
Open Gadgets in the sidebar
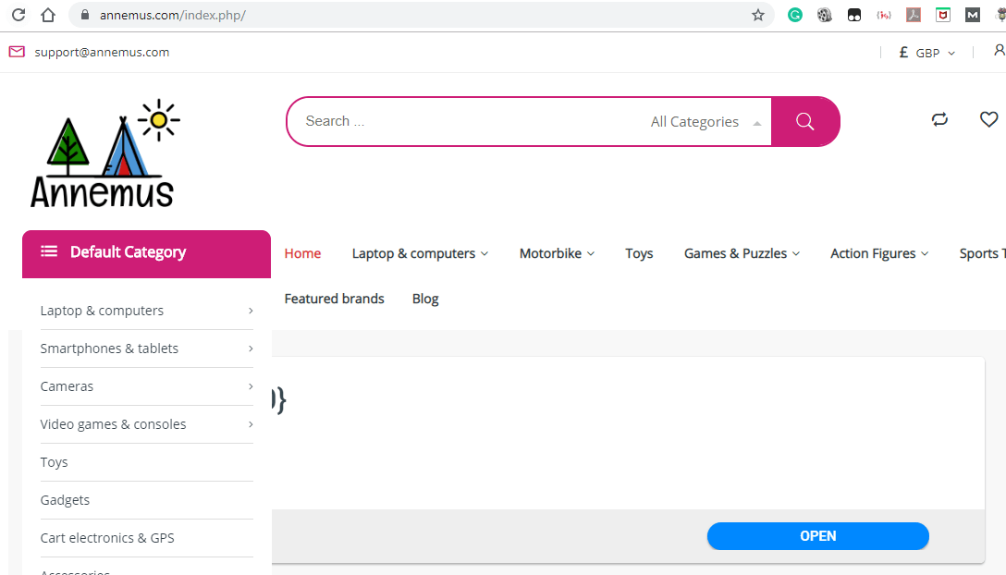65,500
